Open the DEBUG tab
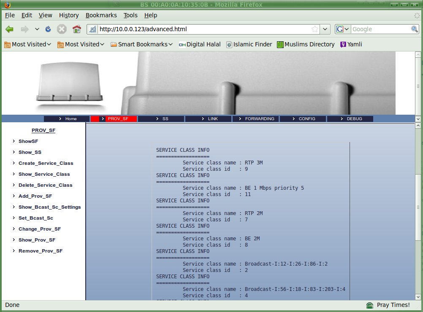The height and width of the screenshot is (312, 423). click(350, 119)
